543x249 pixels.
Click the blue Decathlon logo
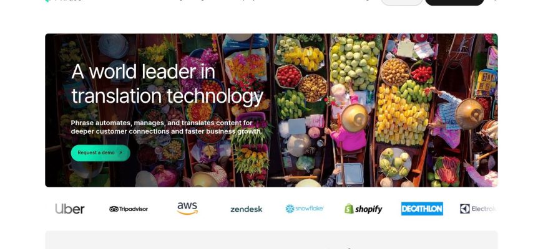[422, 209]
